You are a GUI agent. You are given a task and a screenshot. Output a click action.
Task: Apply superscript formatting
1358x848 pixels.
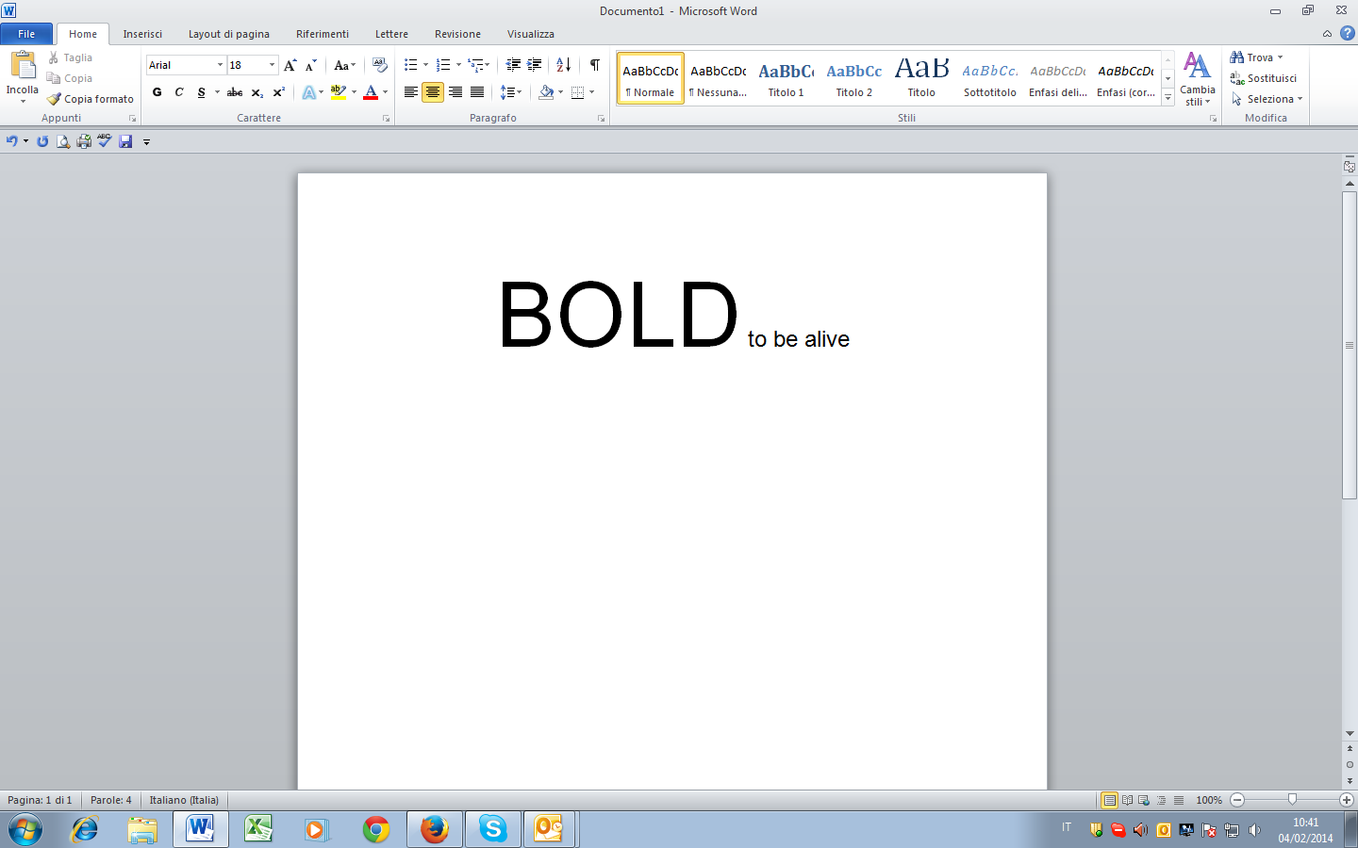pos(278,92)
